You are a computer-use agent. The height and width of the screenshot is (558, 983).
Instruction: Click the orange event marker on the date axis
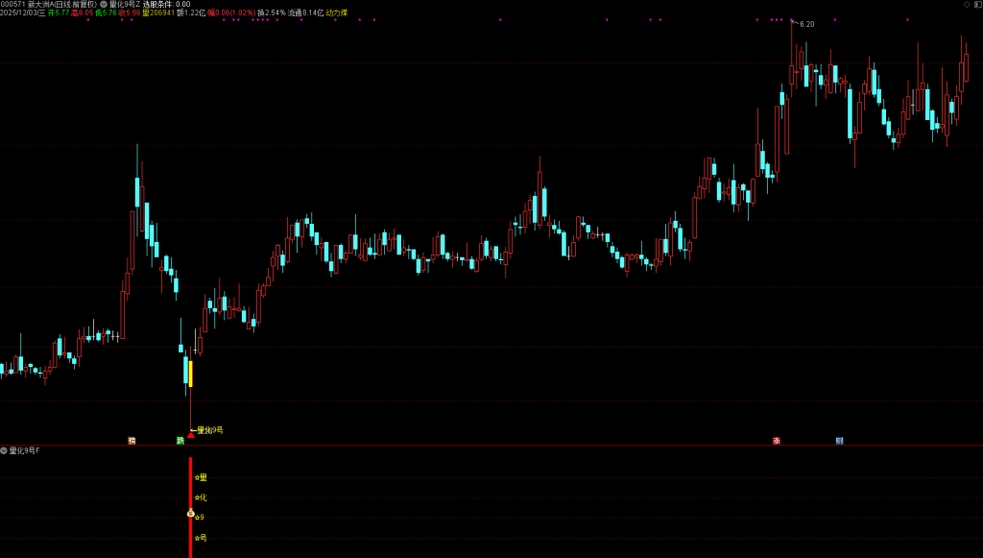(x=132, y=441)
